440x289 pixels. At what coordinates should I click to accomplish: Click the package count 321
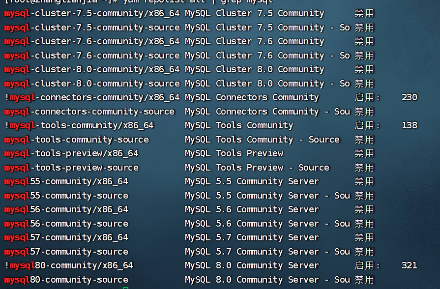[x=410, y=265]
